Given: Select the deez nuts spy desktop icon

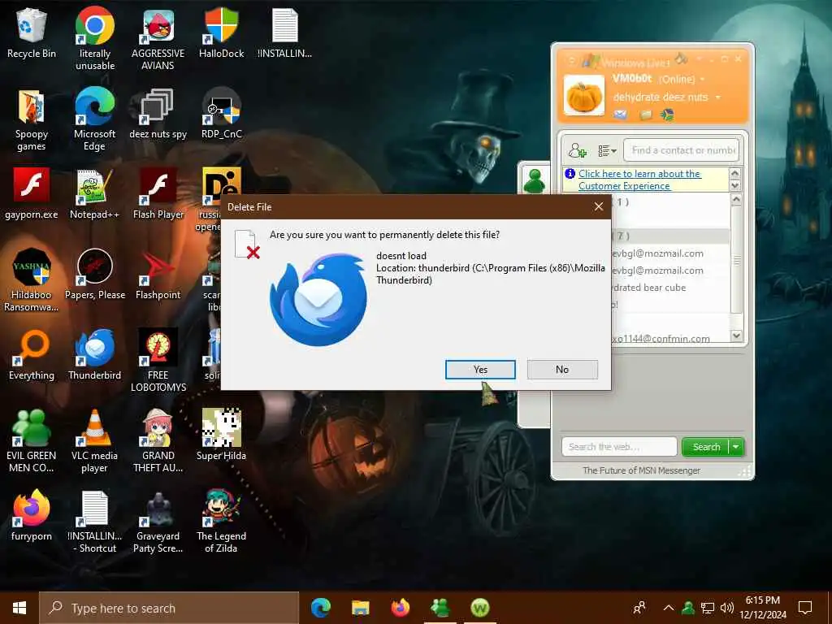Looking at the screenshot, I should [158, 114].
